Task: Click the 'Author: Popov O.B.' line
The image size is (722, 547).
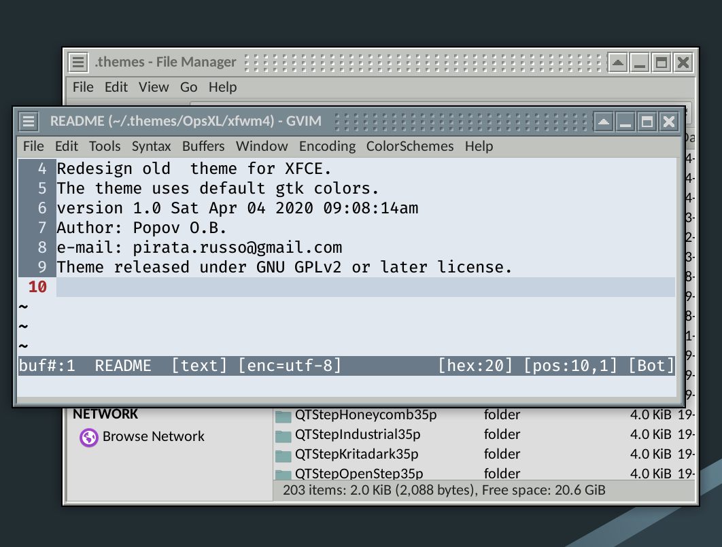Action: (x=141, y=228)
